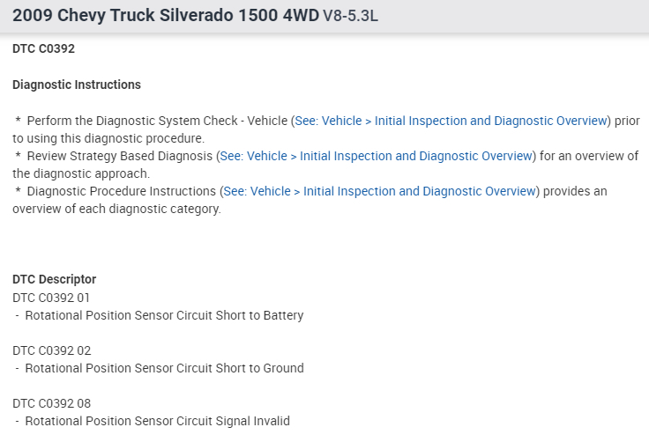The image size is (649, 442).
Task: Click the 'Review Strategy Based Diagnosis' text
Action: click(x=120, y=156)
